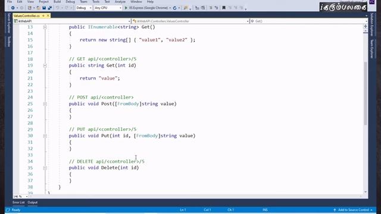Click the Uncomment selected lines icon
The image size is (381, 214).
pyautogui.click(x=203, y=8)
